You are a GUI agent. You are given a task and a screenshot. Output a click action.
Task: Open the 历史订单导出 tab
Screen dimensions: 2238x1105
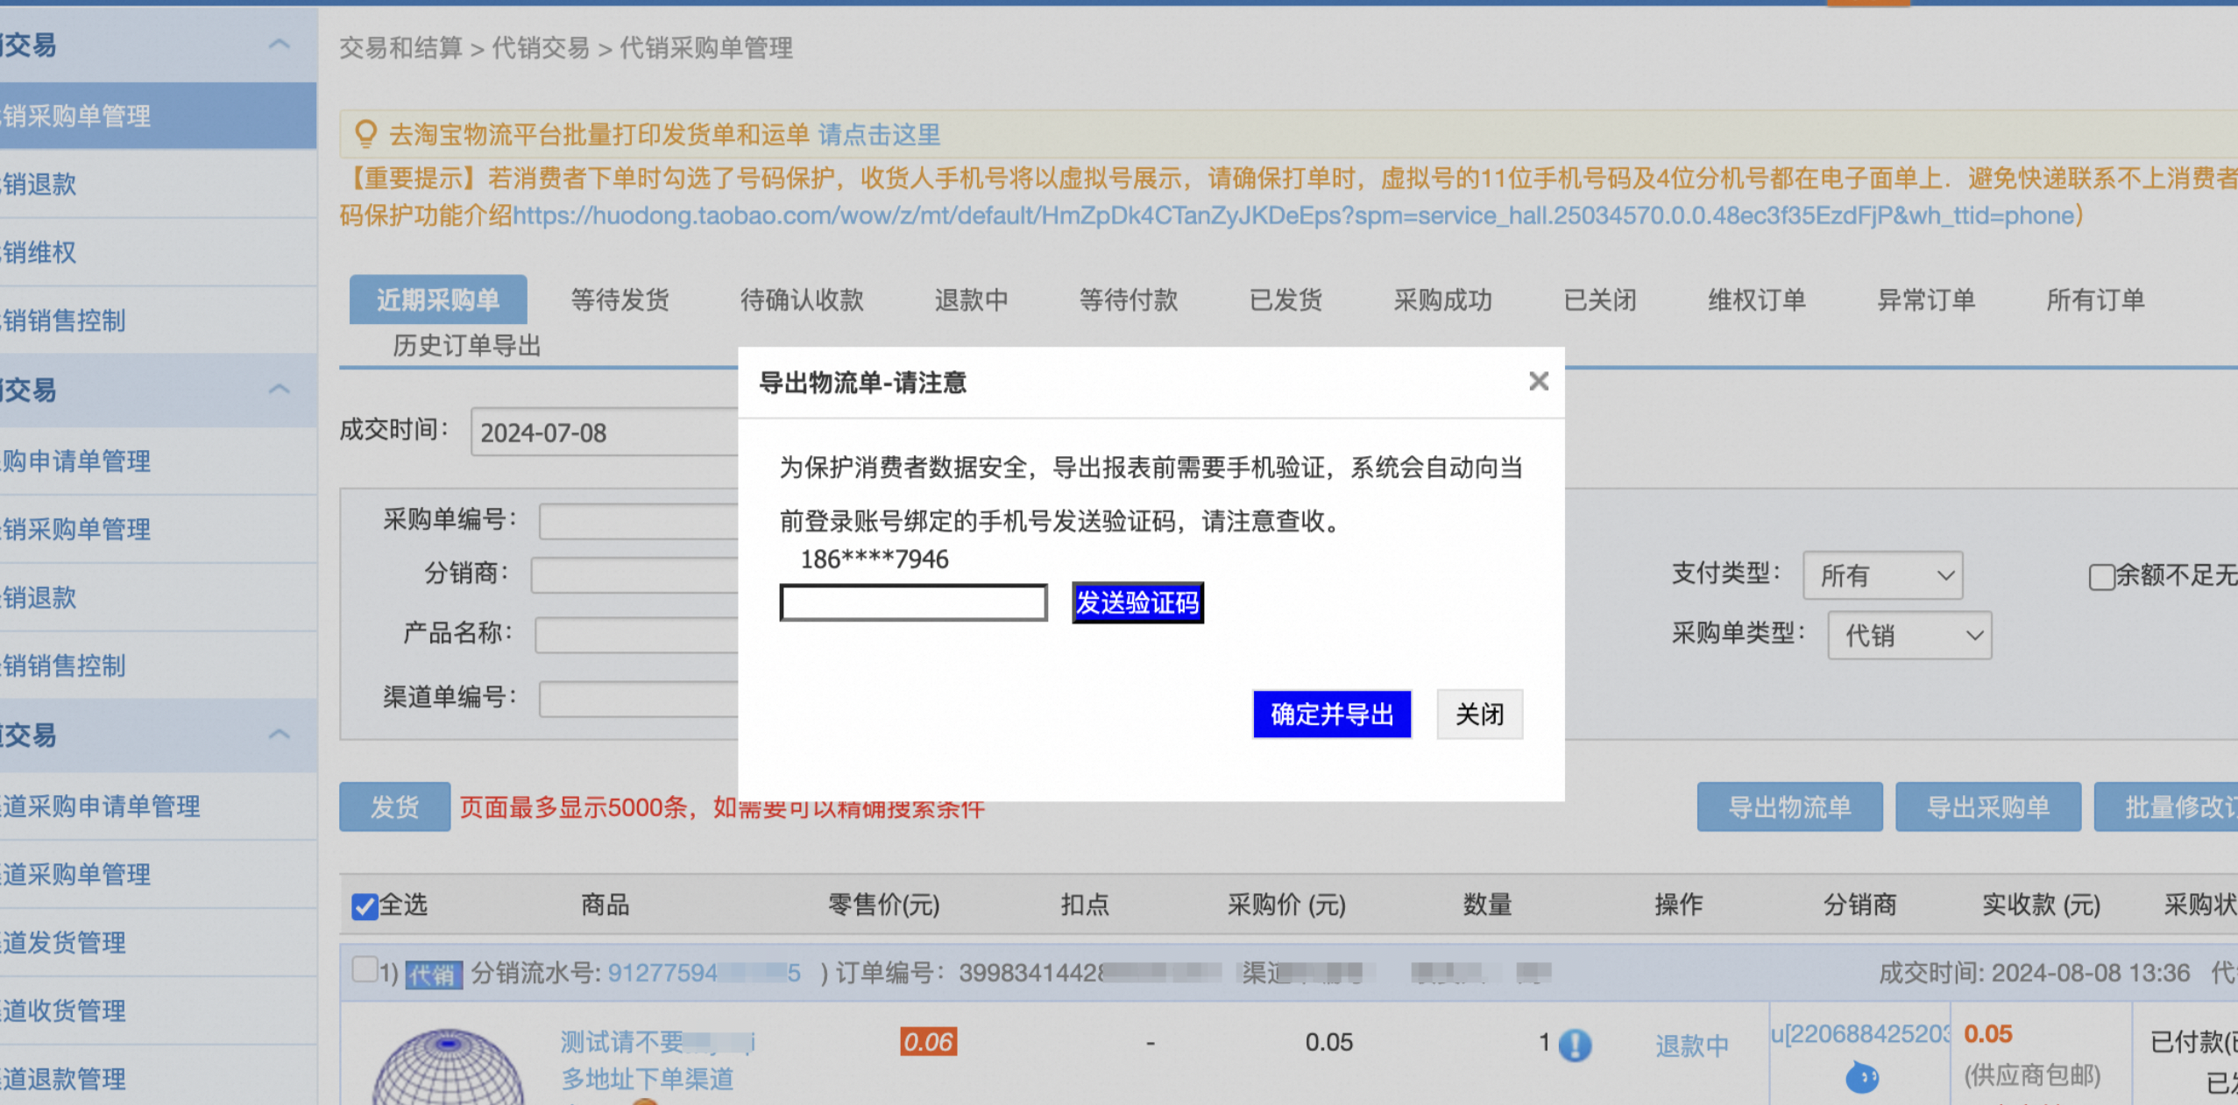click(466, 346)
